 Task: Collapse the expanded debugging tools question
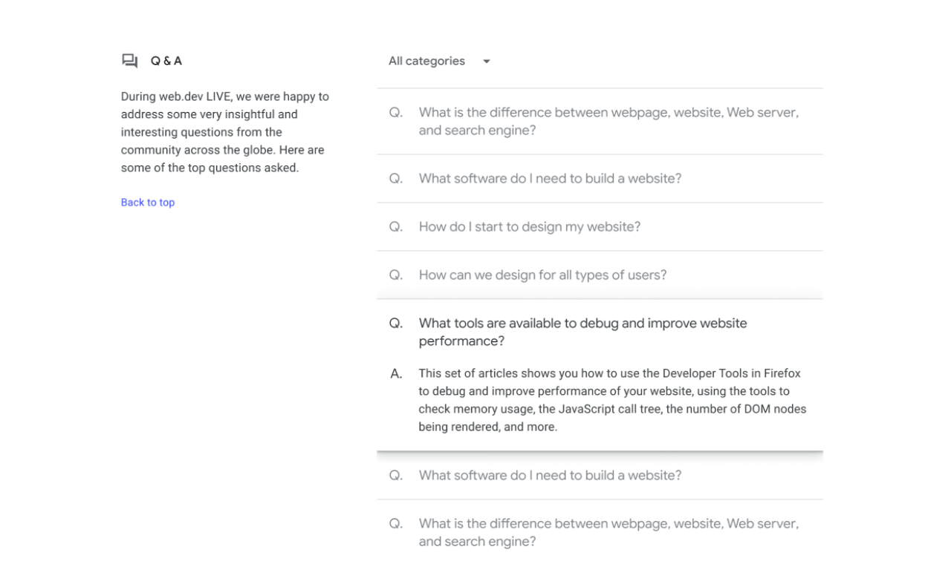[583, 332]
